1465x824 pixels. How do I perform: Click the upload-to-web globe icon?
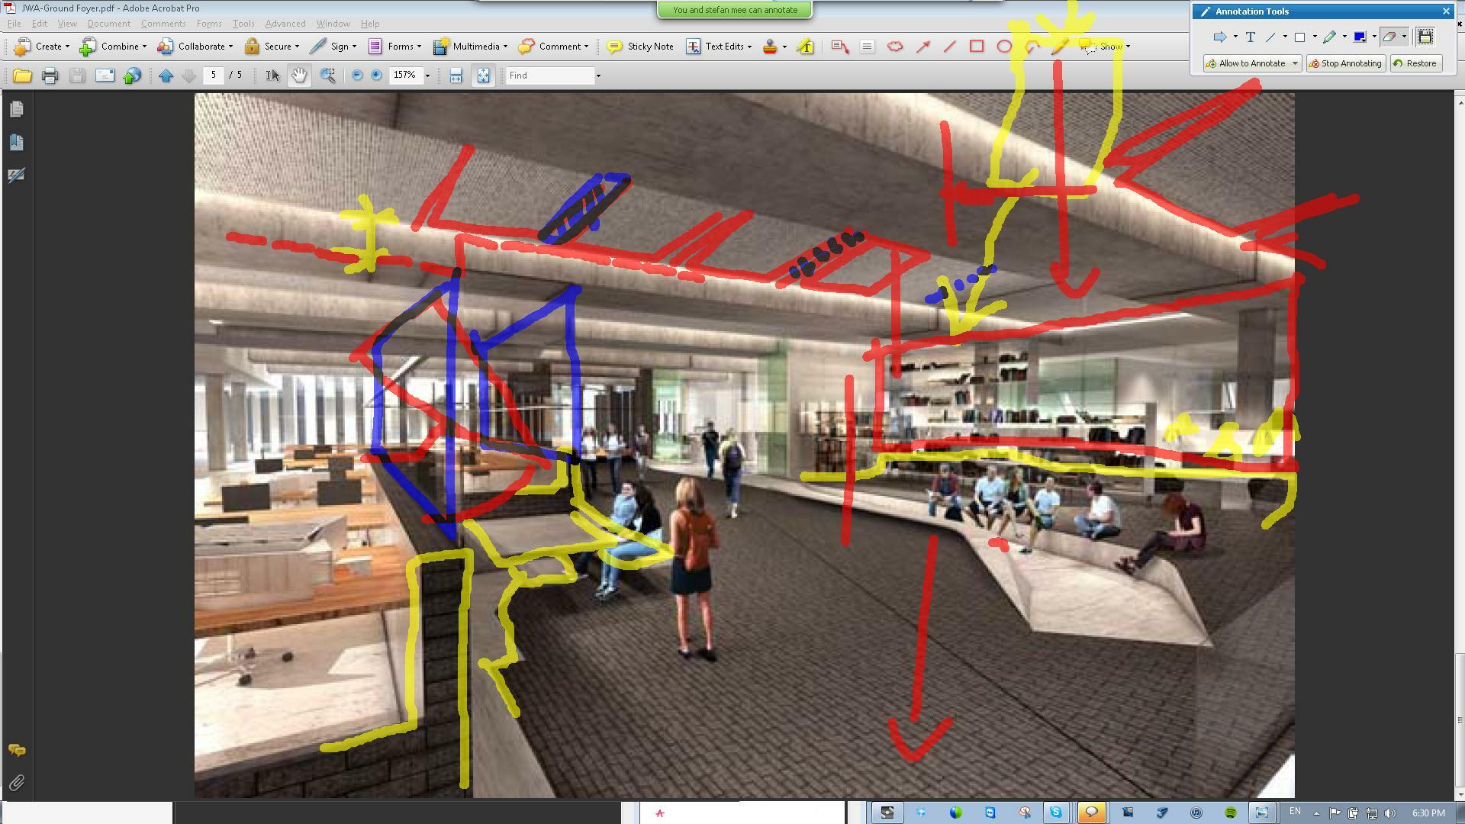point(132,76)
